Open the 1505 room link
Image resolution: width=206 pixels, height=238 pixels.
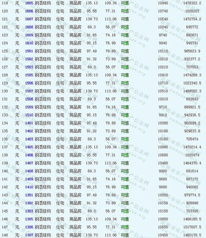[29, 75]
